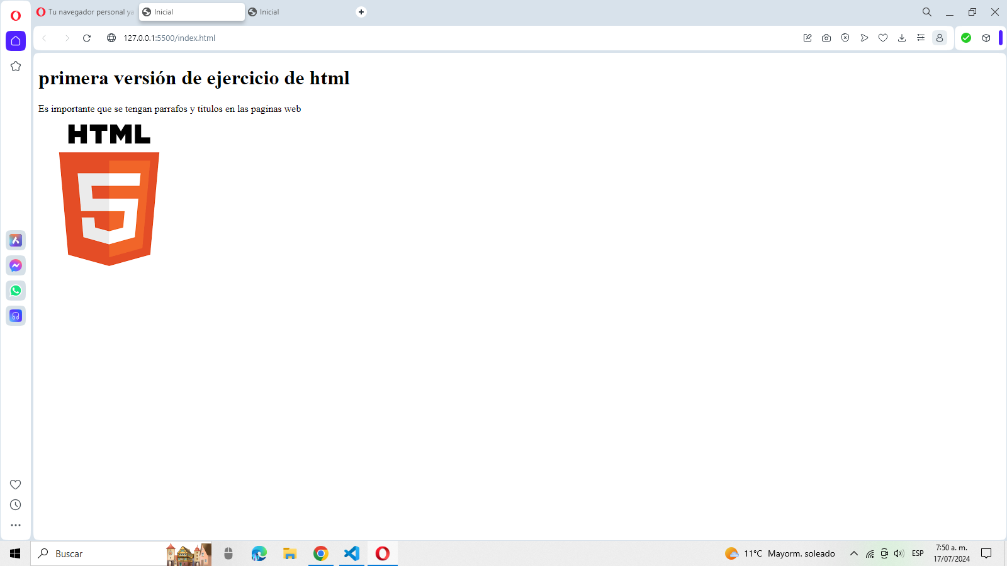Open the notifications action center
This screenshot has width=1007, height=566.
(986, 553)
